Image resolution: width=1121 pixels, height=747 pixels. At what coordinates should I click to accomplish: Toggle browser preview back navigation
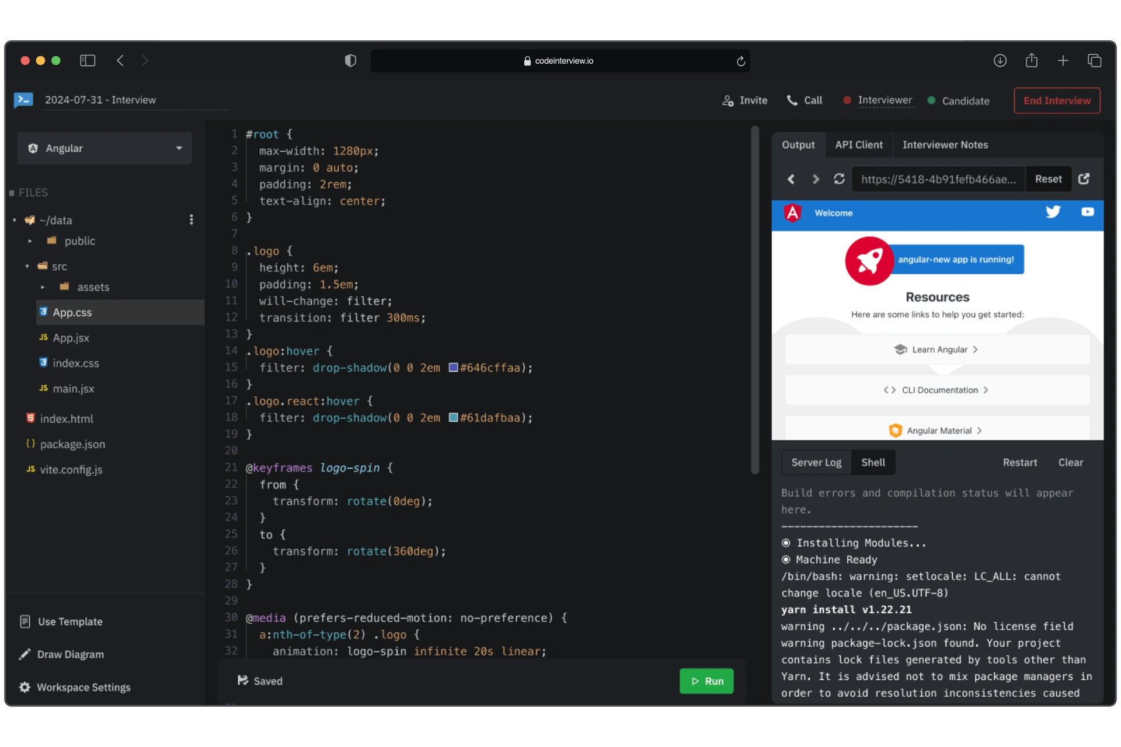pos(791,179)
